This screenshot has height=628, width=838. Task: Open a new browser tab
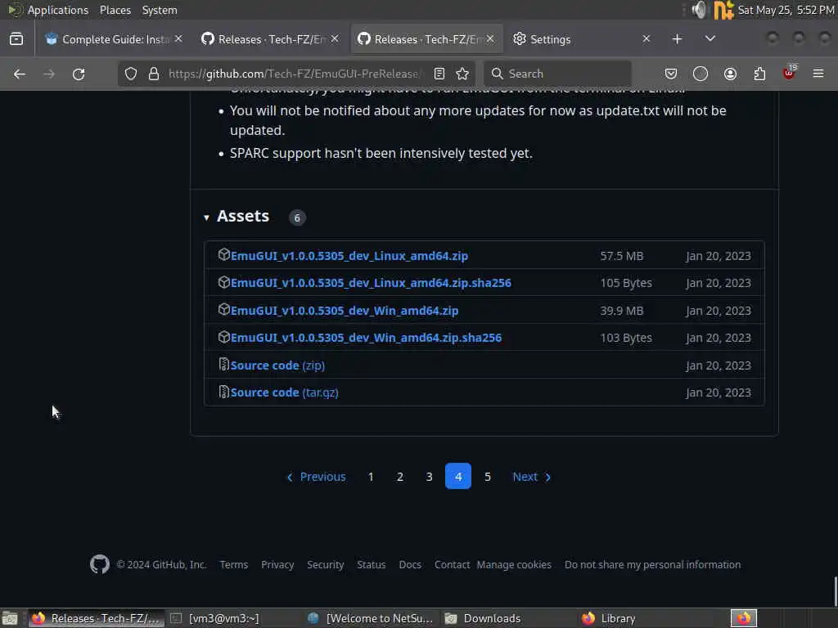point(677,39)
